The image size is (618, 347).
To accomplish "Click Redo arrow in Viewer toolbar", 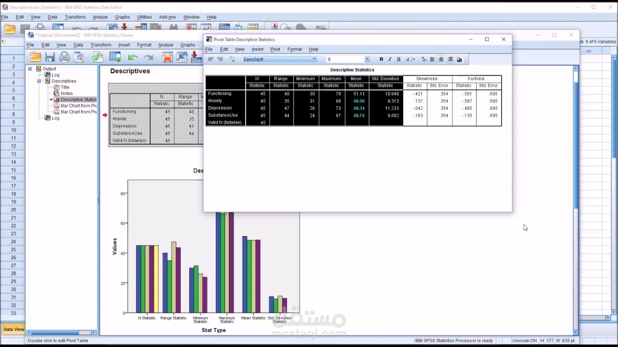I will point(148,57).
